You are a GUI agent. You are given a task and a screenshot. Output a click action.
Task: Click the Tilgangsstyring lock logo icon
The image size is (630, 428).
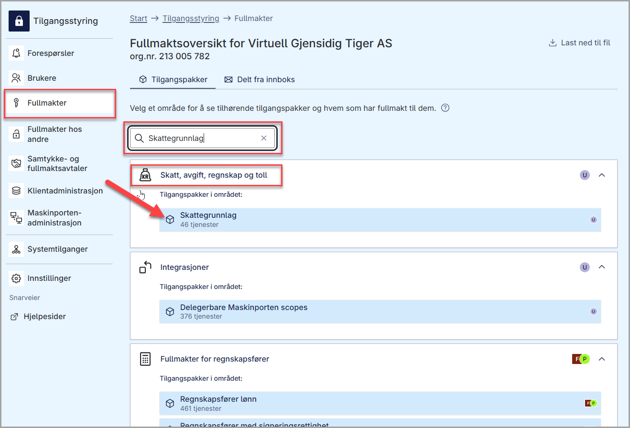point(19,21)
